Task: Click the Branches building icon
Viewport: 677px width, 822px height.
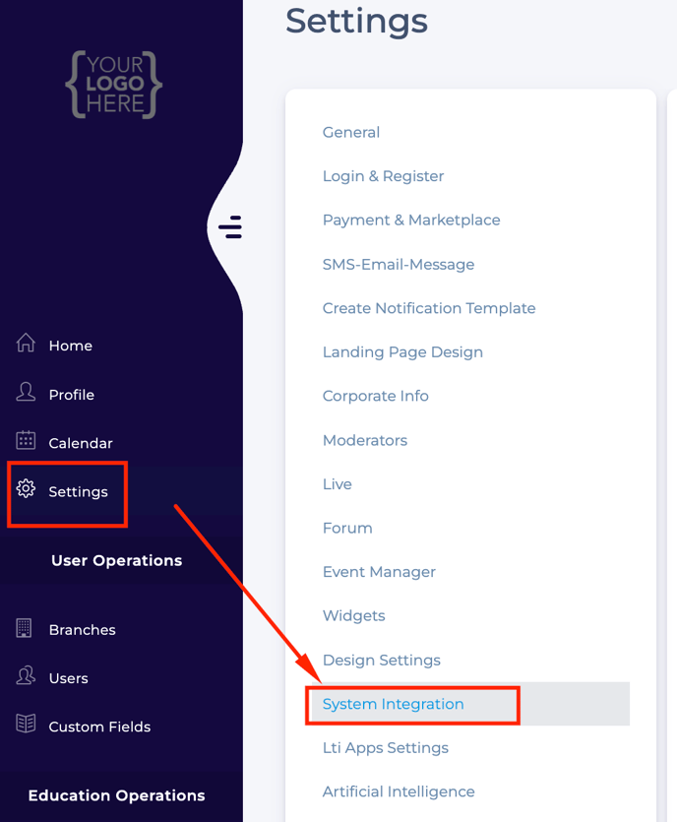Action: pos(24,628)
